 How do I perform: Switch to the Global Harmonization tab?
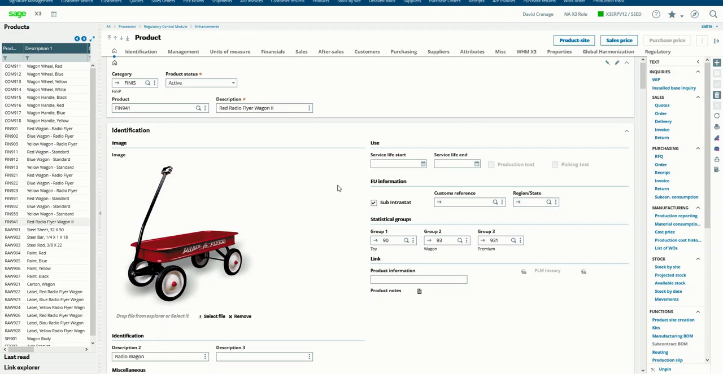(x=608, y=52)
